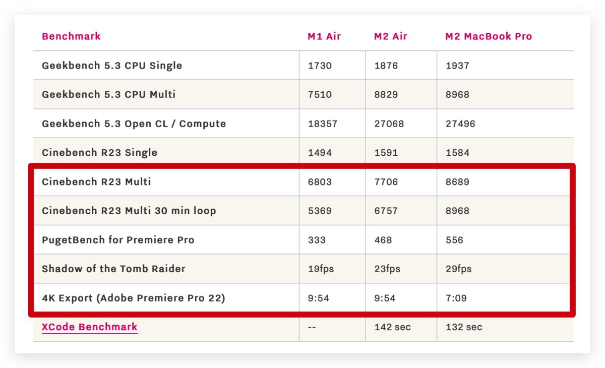Viewport: 605px width, 368px height.
Task: Click the M2 MacBook Pro column header
Action: pyautogui.click(x=488, y=36)
